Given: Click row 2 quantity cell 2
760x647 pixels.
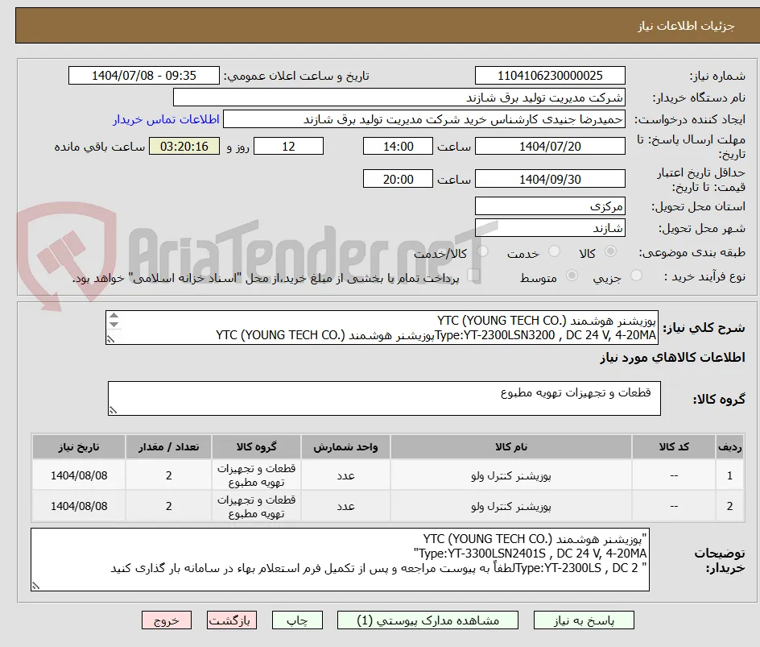Looking at the screenshot, I should click(x=169, y=506).
